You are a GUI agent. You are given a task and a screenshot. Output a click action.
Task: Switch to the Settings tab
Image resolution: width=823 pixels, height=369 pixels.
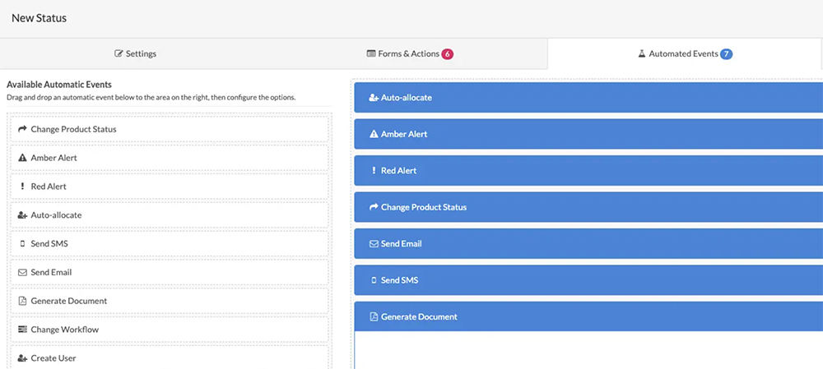coord(136,53)
